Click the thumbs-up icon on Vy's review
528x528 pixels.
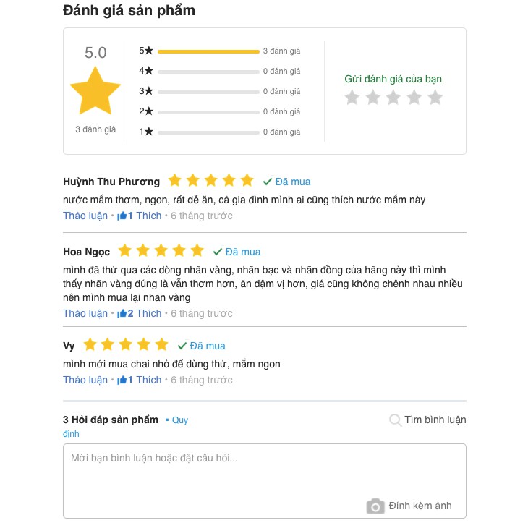pos(122,380)
